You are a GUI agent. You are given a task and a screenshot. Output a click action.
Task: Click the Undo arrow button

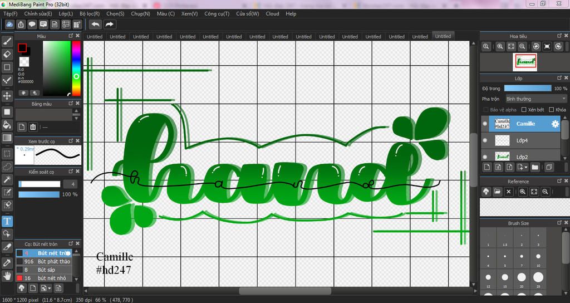coord(96,25)
